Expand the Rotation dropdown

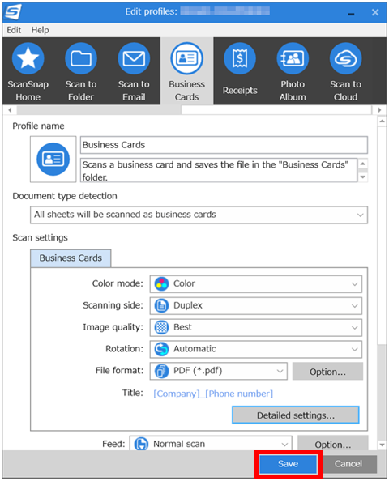tap(355, 349)
